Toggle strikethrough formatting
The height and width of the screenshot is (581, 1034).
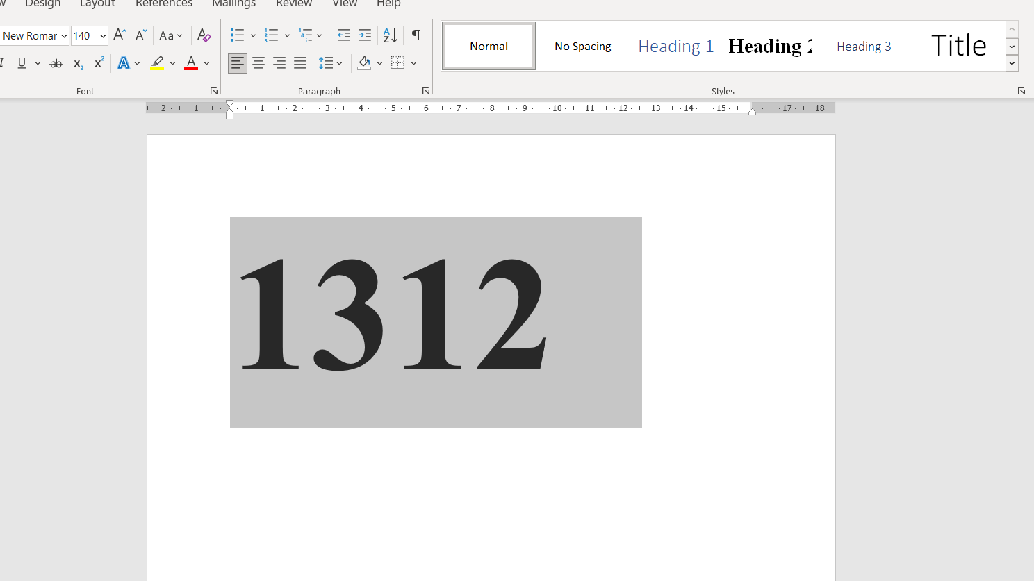(56, 63)
